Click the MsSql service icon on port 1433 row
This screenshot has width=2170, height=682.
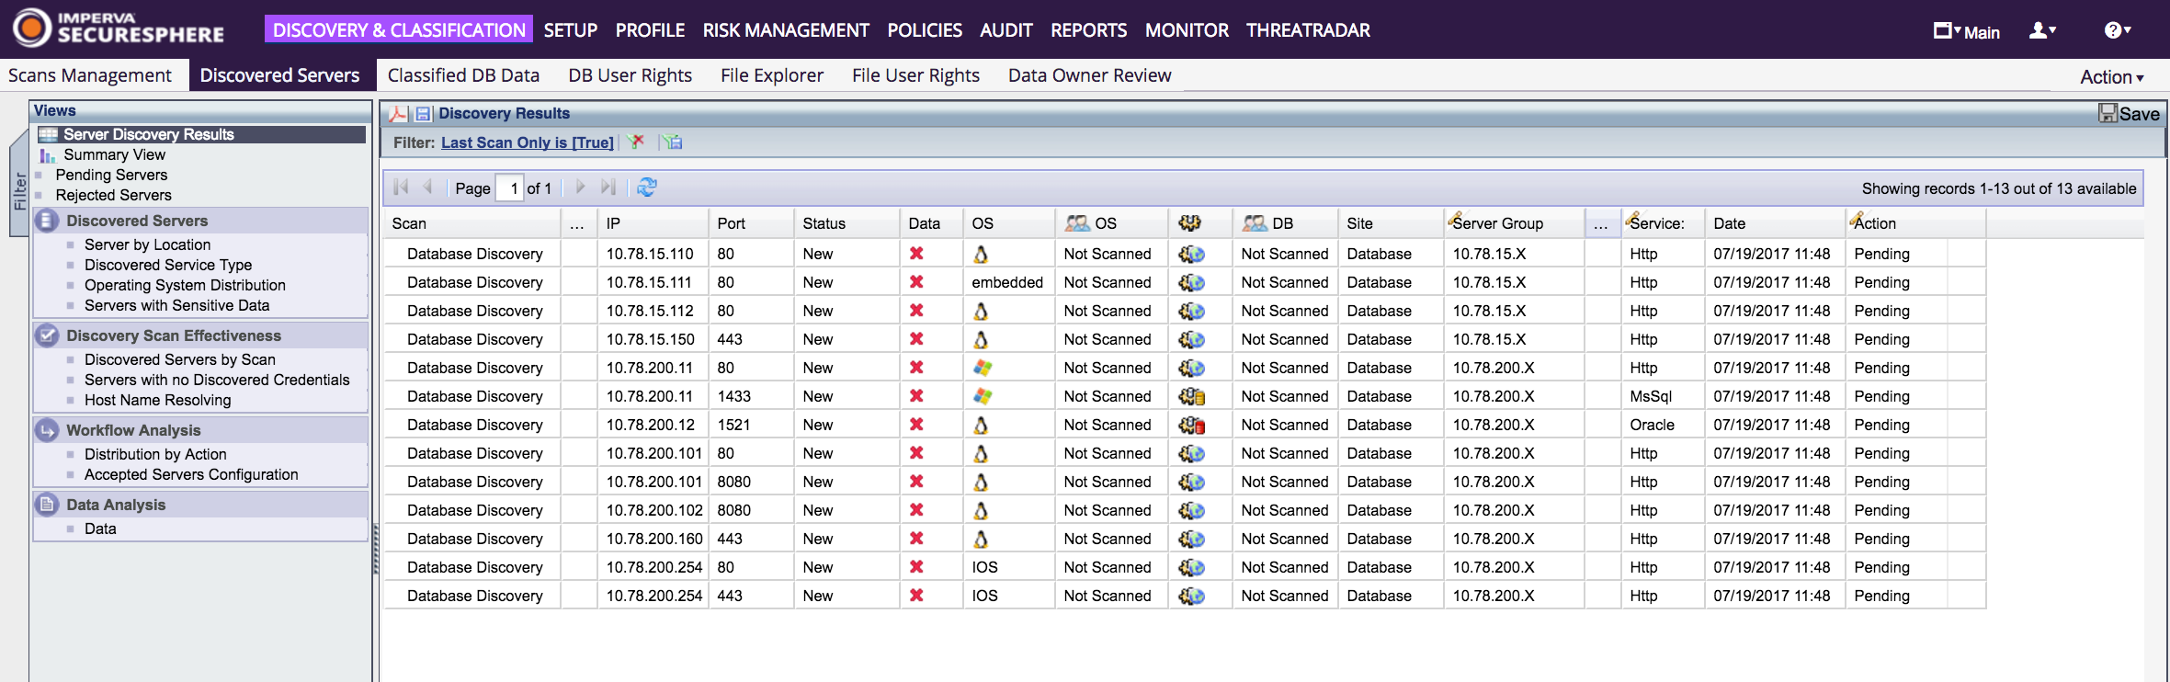1192,396
